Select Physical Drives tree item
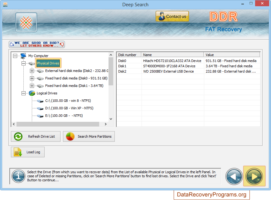Image resolution: width=271 pixels, height=200 pixels. click(48, 63)
